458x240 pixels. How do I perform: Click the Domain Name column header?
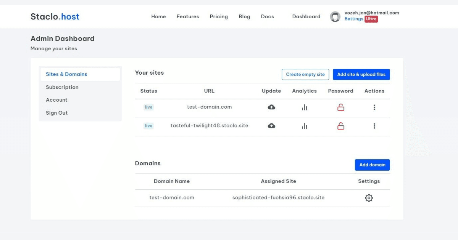click(172, 181)
